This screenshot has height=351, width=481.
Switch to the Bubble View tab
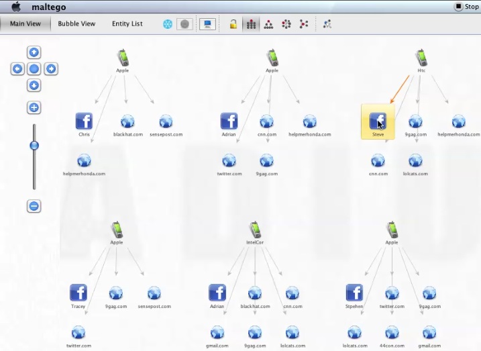point(76,23)
